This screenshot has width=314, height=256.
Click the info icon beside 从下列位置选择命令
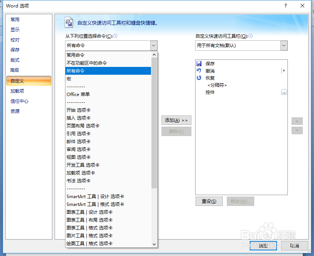(116, 36)
